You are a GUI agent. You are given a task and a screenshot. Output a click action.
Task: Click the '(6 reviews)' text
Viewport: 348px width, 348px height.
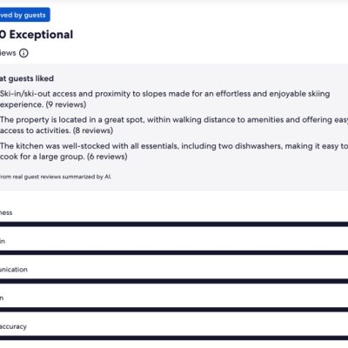coord(107,157)
